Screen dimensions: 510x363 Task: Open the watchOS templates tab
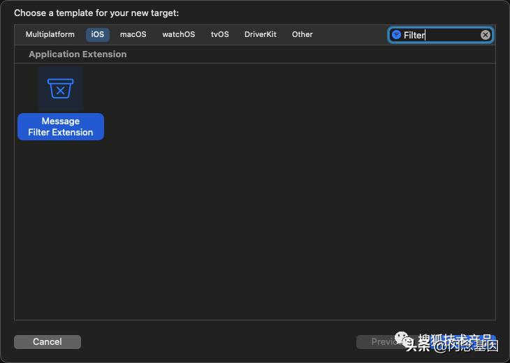pyautogui.click(x=179, y=34)
